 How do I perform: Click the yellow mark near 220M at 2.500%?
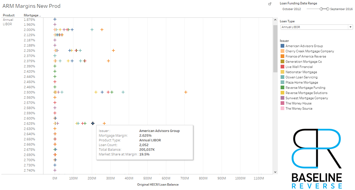96,92
